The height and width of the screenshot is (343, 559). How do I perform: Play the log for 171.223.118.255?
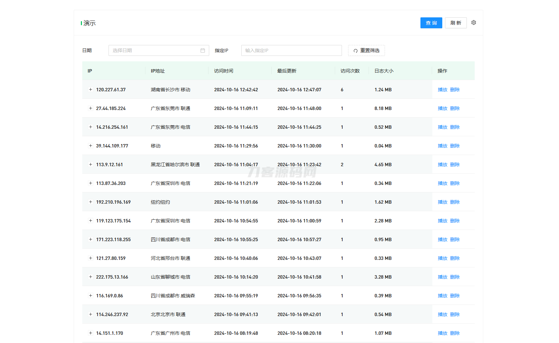pyautogui.click(x=442, y=239)
